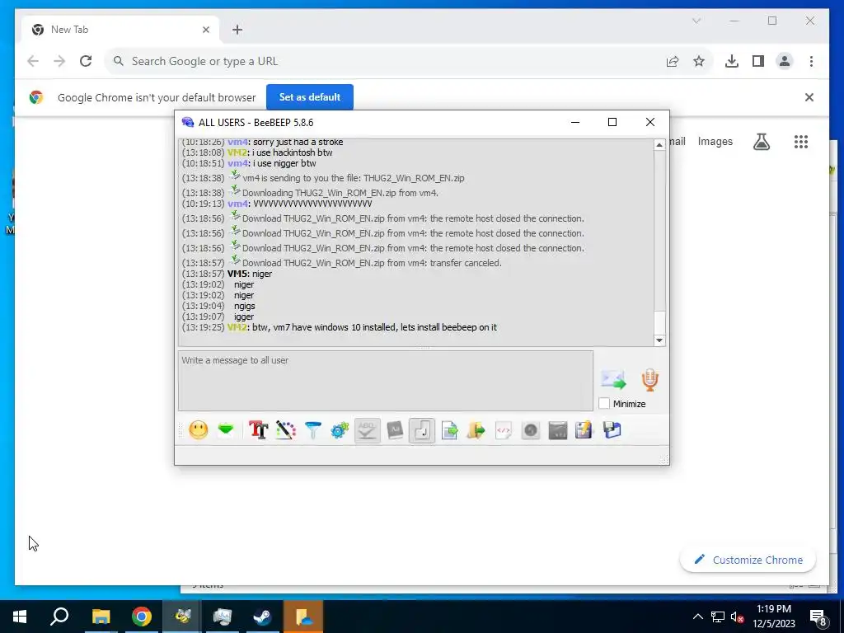Bookmark this tab with star icon
This screenshot has height=633, width=844.
[x=699, y=61]
